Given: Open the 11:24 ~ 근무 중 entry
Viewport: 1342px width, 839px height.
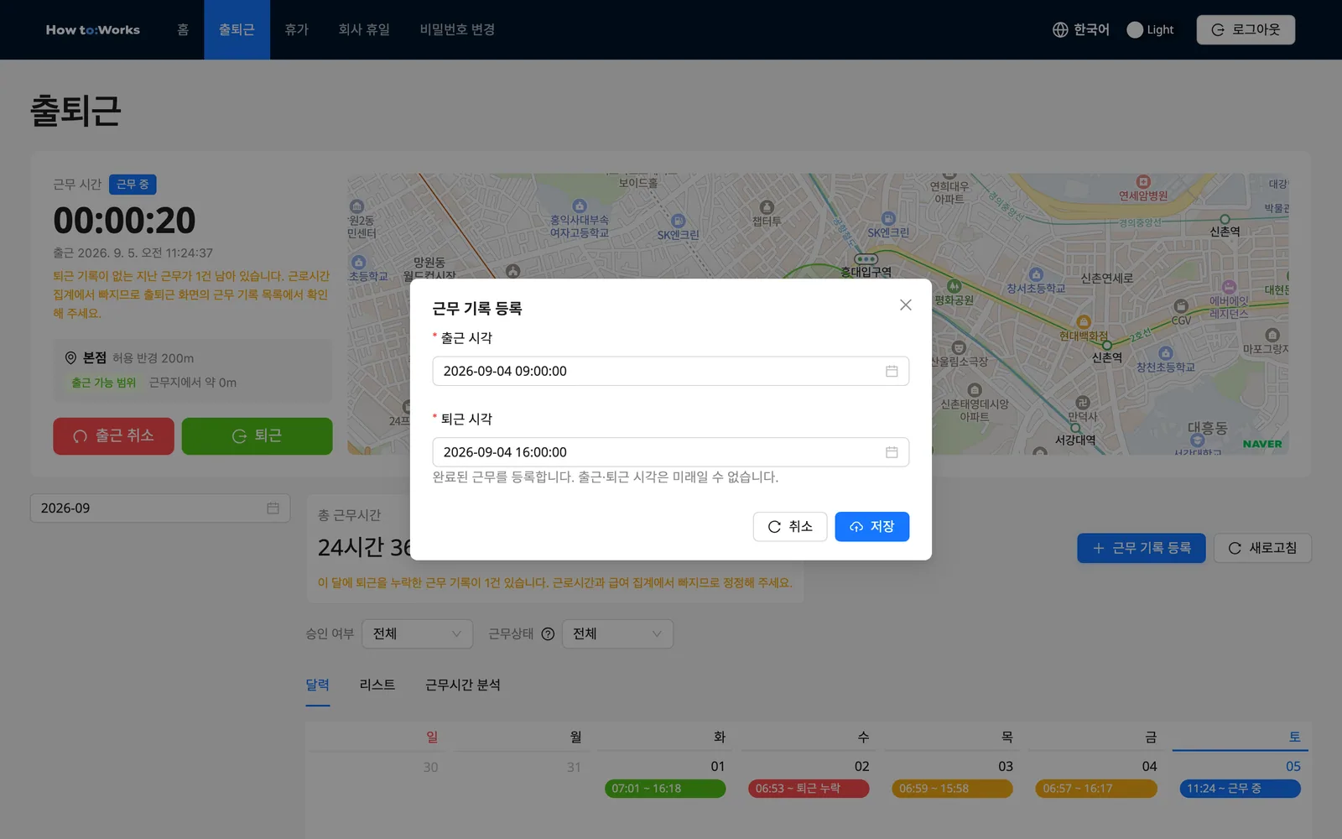Looking at the screenshot, I should click(x=1240, y=789).
